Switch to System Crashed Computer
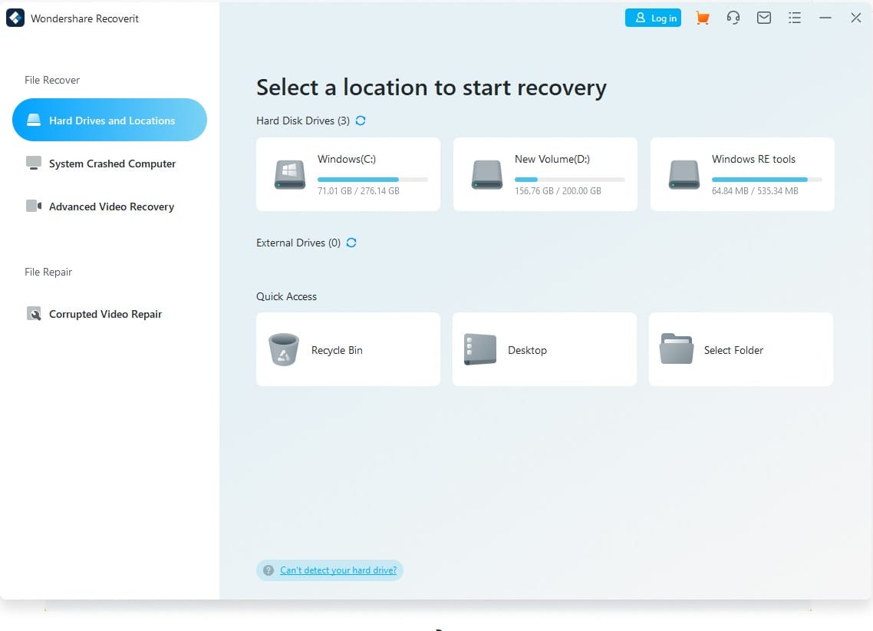Screen dimensions: 873x631 110,164
